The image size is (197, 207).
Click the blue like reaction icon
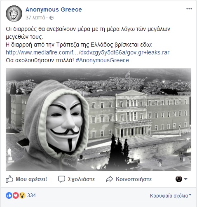(9, 195)
